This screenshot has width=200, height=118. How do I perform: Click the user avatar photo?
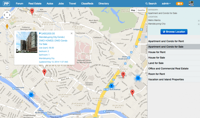[191, 4]
